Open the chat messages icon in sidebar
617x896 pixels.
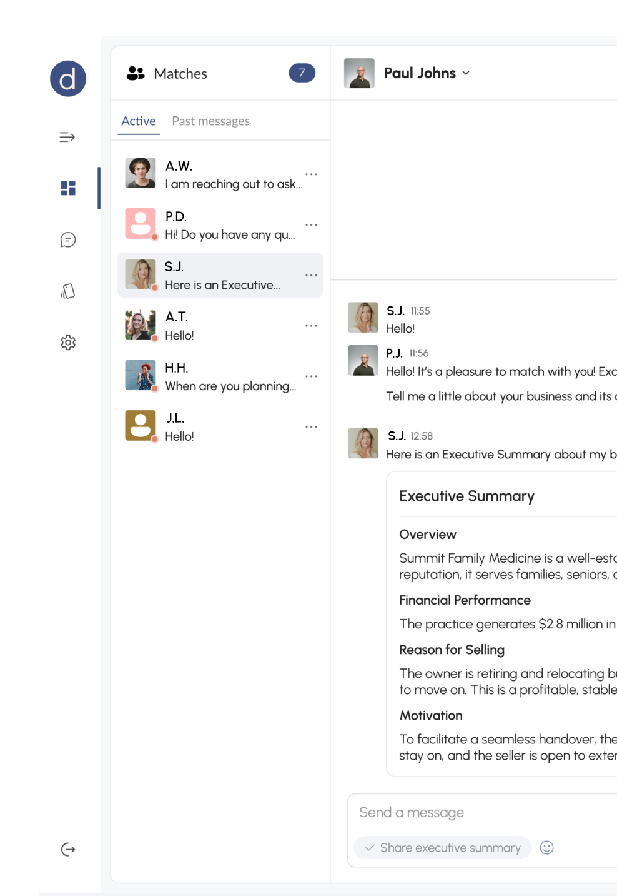67,239
